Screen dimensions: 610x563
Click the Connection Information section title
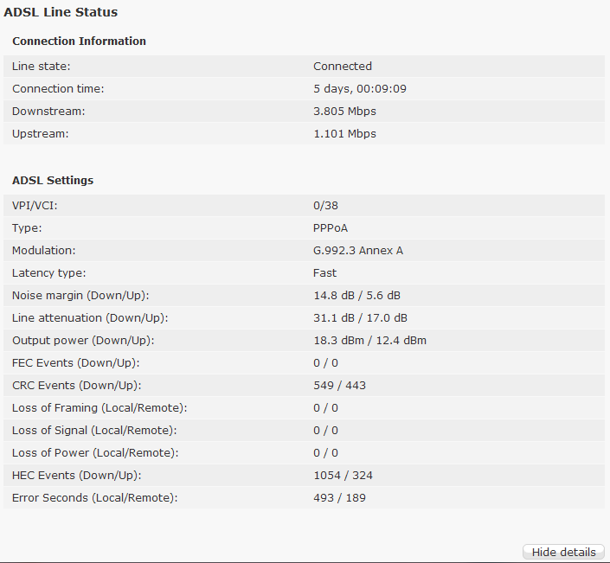point(79,42)
